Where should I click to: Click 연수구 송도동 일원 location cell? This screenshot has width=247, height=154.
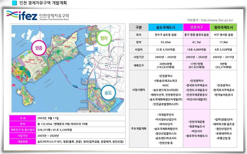coord(165,35)
